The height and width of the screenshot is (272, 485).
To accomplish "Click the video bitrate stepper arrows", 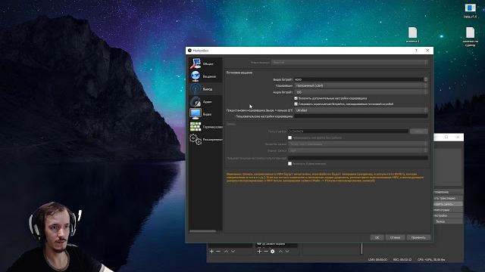I will coord(426,79).
